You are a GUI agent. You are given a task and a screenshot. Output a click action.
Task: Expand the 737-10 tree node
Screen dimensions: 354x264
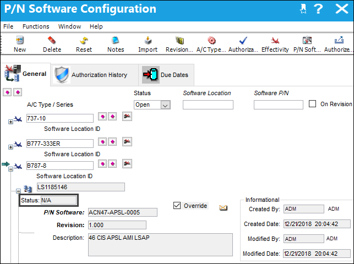coord(10,122)
